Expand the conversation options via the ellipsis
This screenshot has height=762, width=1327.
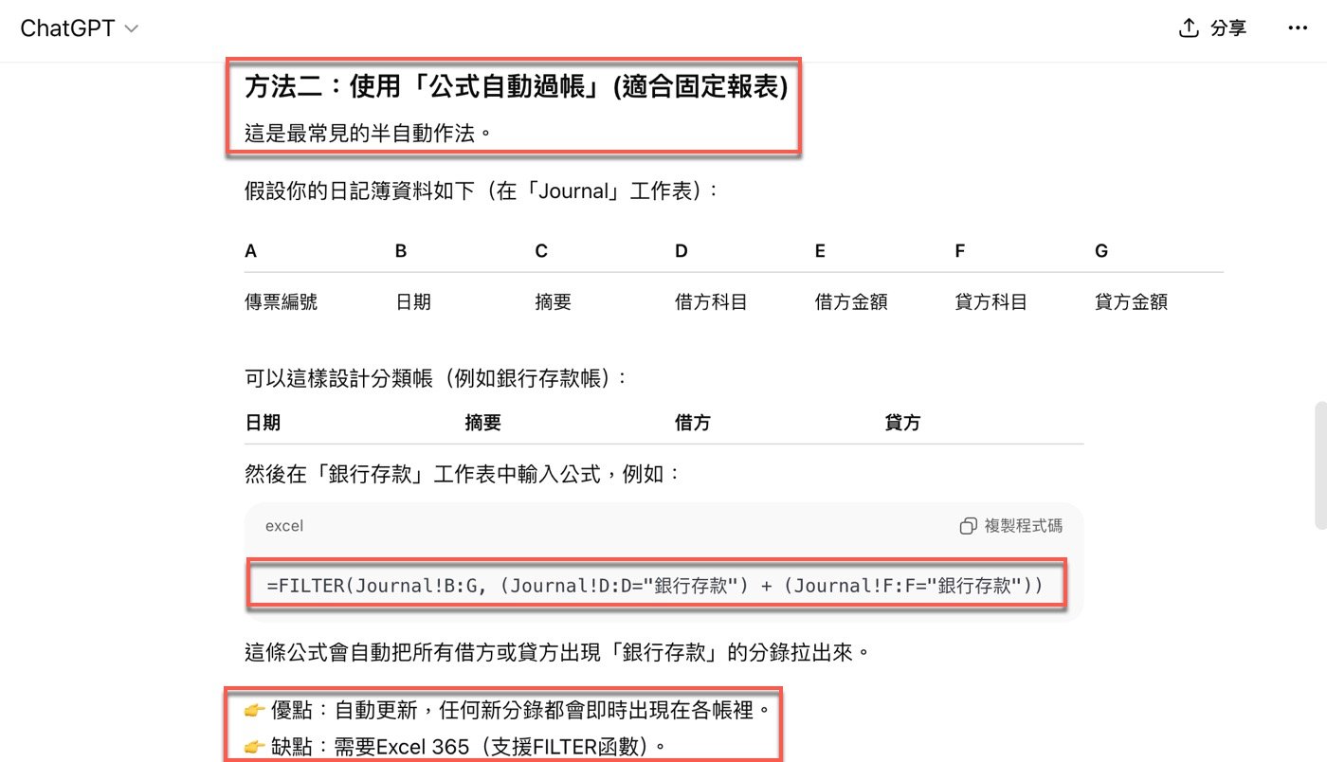1297,28
